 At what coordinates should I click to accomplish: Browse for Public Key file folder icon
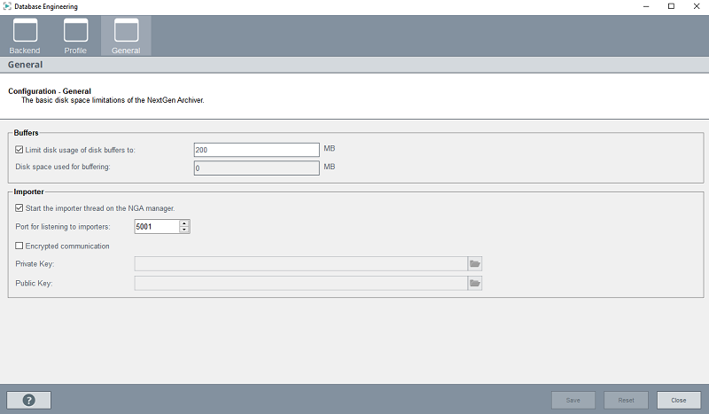(475, 283)
